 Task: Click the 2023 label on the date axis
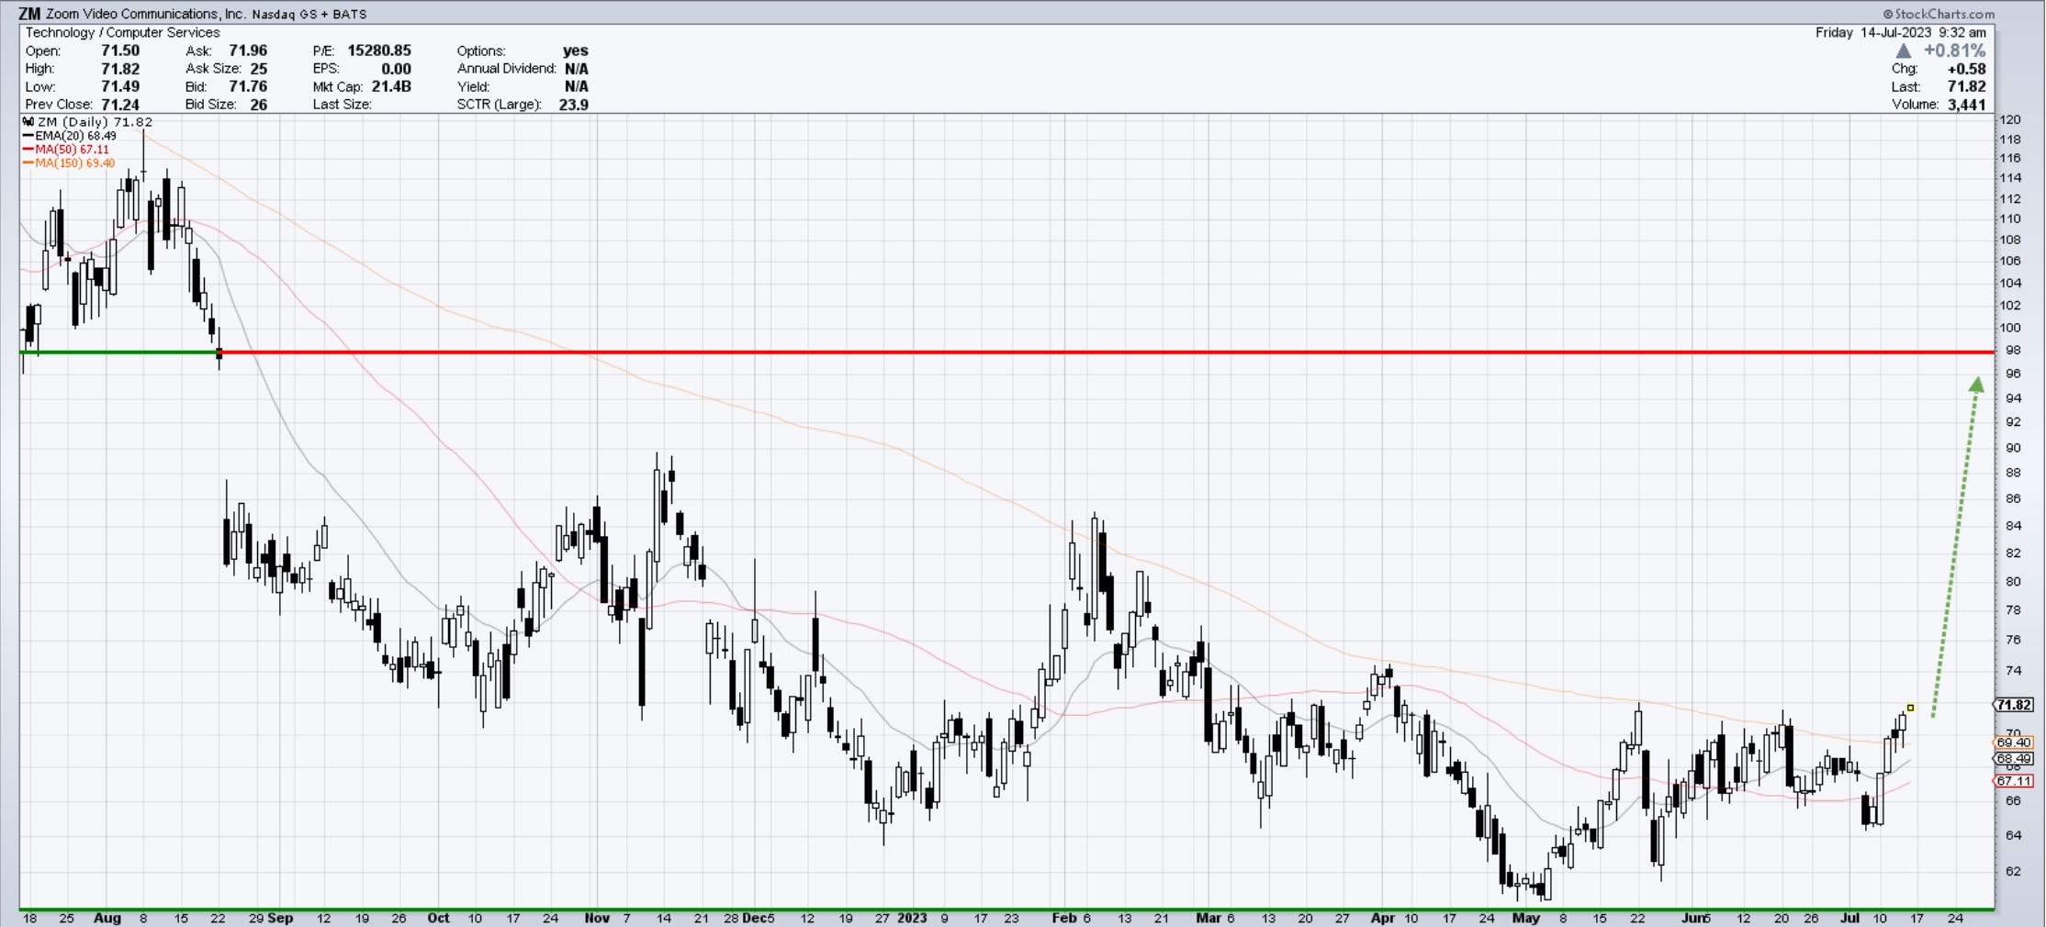(x=913, y=918)
